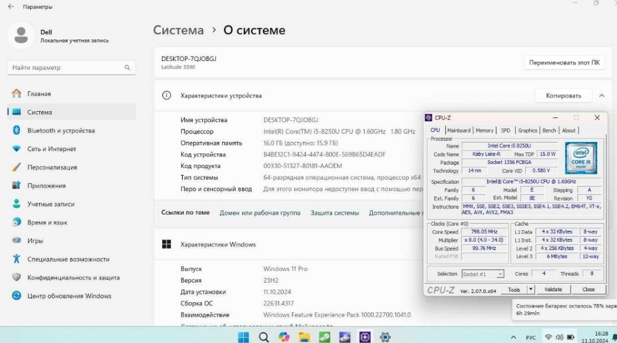Screen dimensions: 617x343
Task: Click the Intel Core i5 logo in CPU-Z
Action: (581, 158)
